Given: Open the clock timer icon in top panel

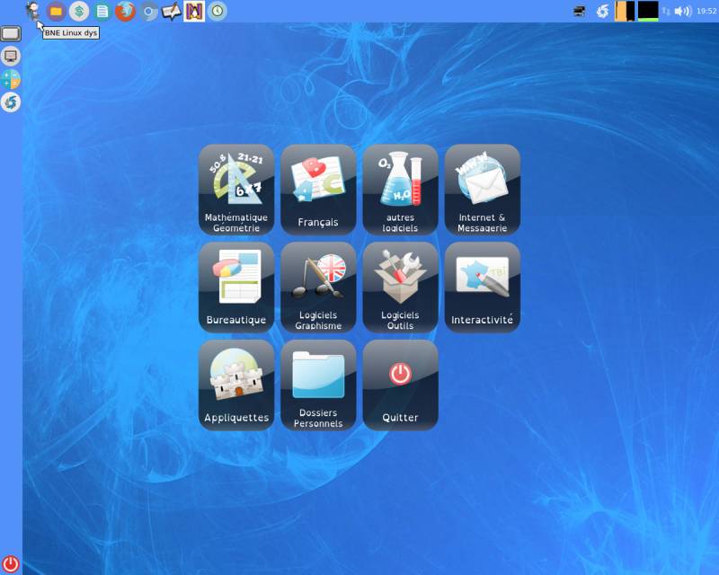Looking at the screenshot, I should [217, 11].
